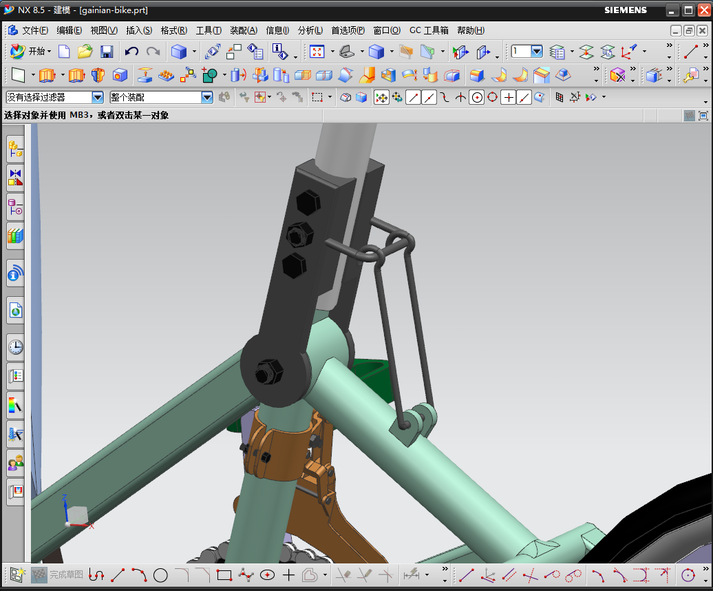
Task: Open the 分析(L) menu
Action: (x=310, y=30)
